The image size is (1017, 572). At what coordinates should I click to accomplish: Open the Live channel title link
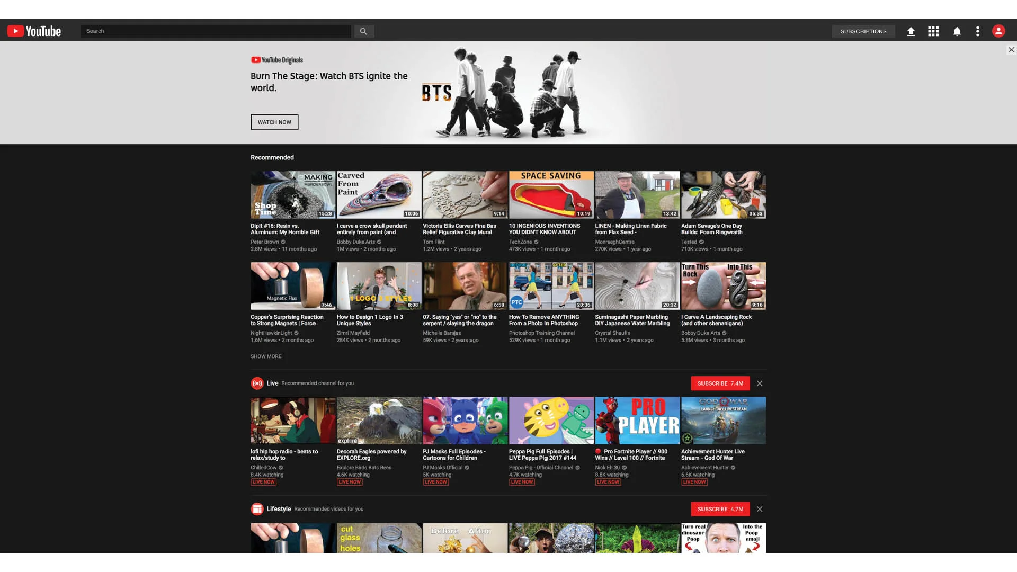[272, 383]
